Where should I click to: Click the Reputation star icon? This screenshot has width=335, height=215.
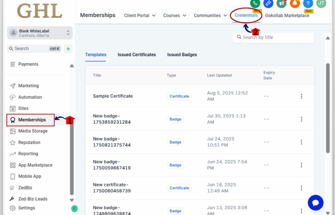(x=13, y=142)
